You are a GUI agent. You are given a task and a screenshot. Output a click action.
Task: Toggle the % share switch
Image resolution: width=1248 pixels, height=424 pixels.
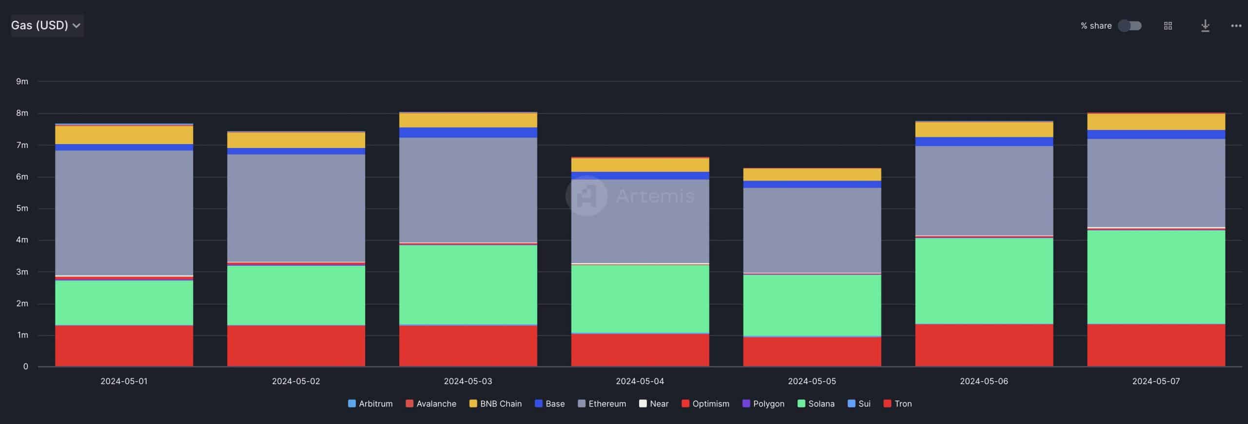click(1130, 26)
